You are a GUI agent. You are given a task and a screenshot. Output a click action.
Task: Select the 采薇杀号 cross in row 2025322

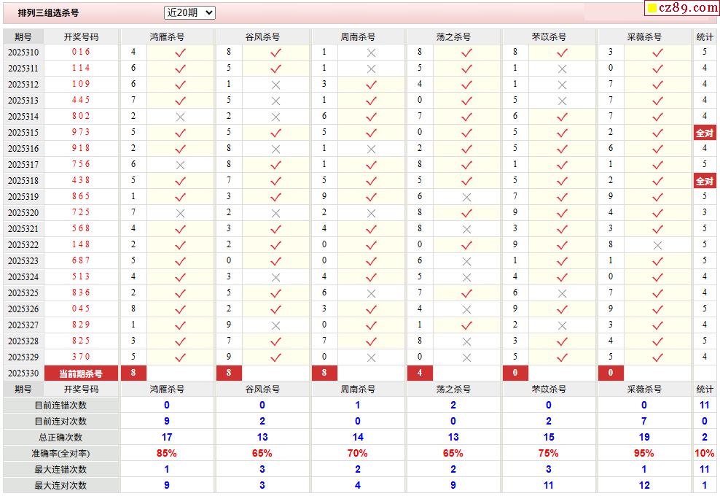[657, 245]
